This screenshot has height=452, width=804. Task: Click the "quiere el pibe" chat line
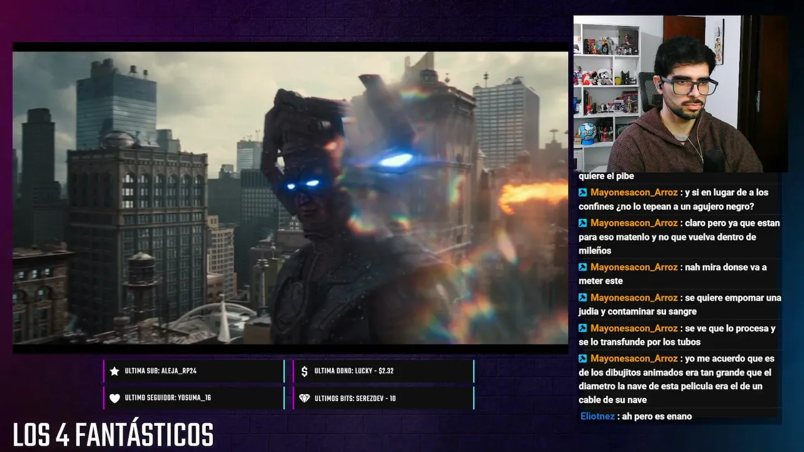606,176
